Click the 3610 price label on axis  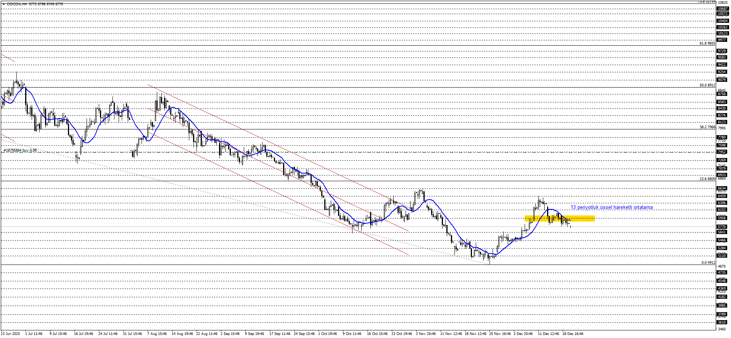722,322
